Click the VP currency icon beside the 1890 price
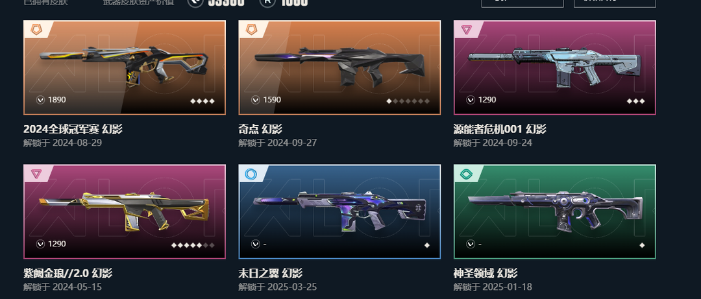 [x=40, y=100]
